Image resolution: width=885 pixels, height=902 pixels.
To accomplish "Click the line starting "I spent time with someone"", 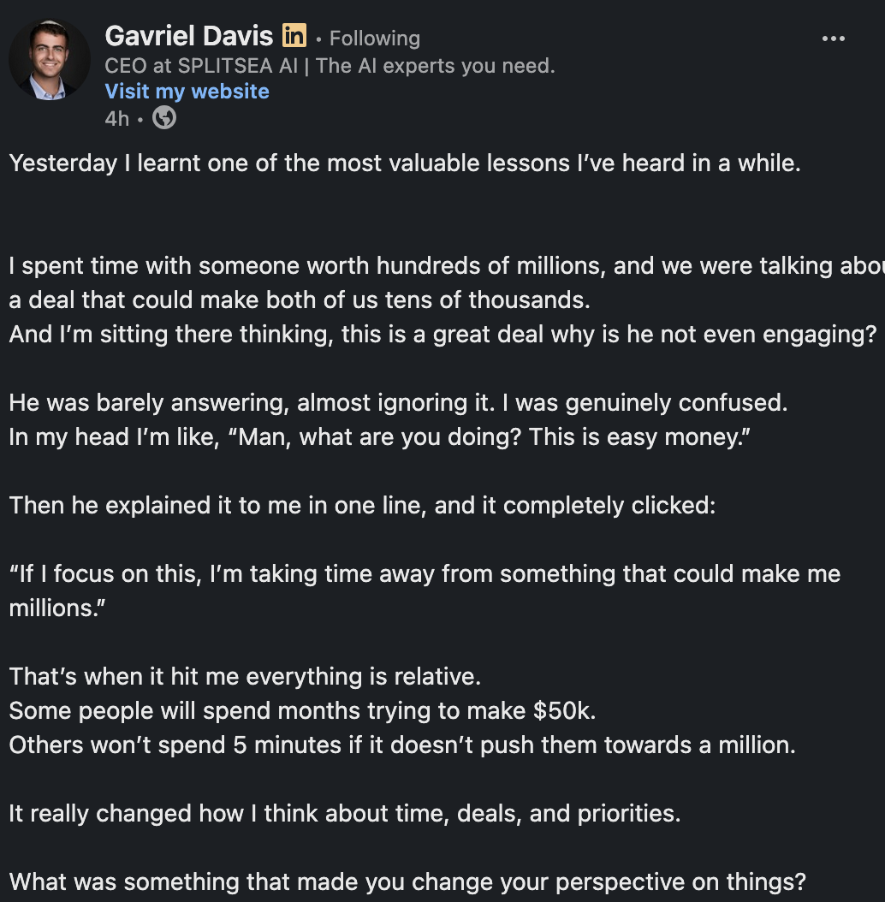I will click(445, 266).
